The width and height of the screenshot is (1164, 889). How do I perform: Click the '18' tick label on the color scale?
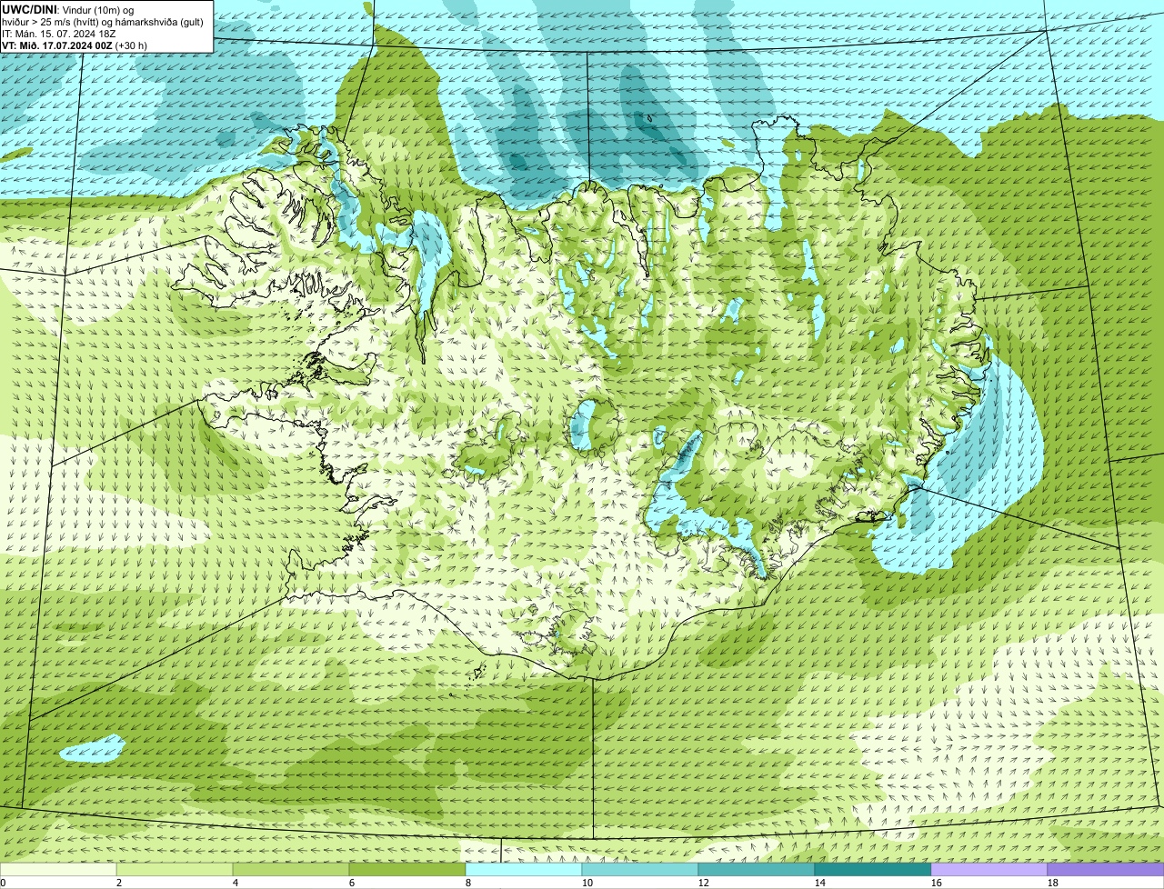1053,883
